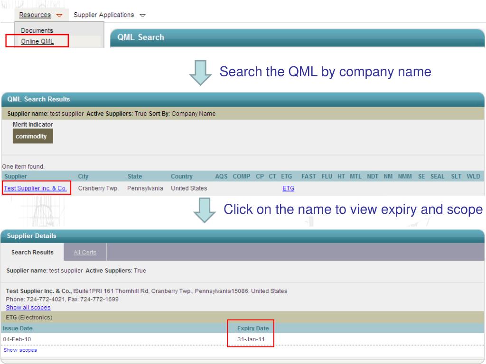Click the State column header
This screenshot has width=486, height=364.
point(135,176)
